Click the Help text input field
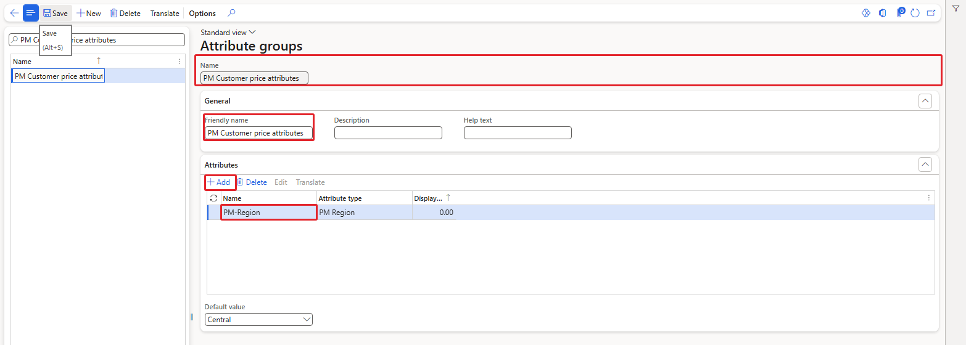 click(518, 132)
